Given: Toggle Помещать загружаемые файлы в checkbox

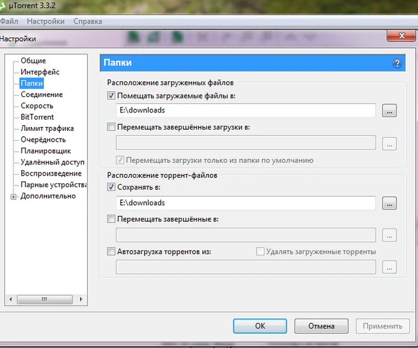Looking at the screenshot, I should (x=111, y=95).
